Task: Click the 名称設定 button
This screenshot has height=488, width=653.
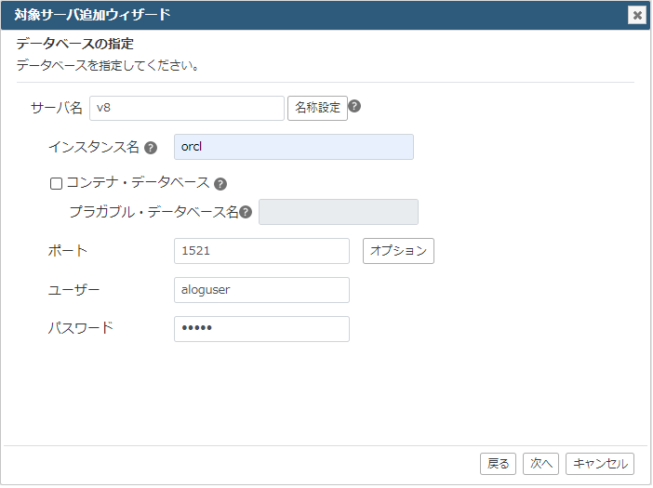Action: click(317, 108)
